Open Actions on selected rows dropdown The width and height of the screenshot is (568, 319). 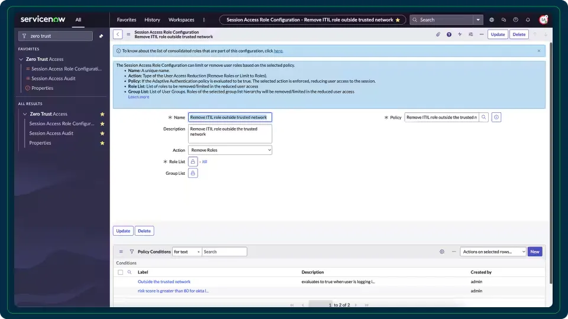[493, 252]
